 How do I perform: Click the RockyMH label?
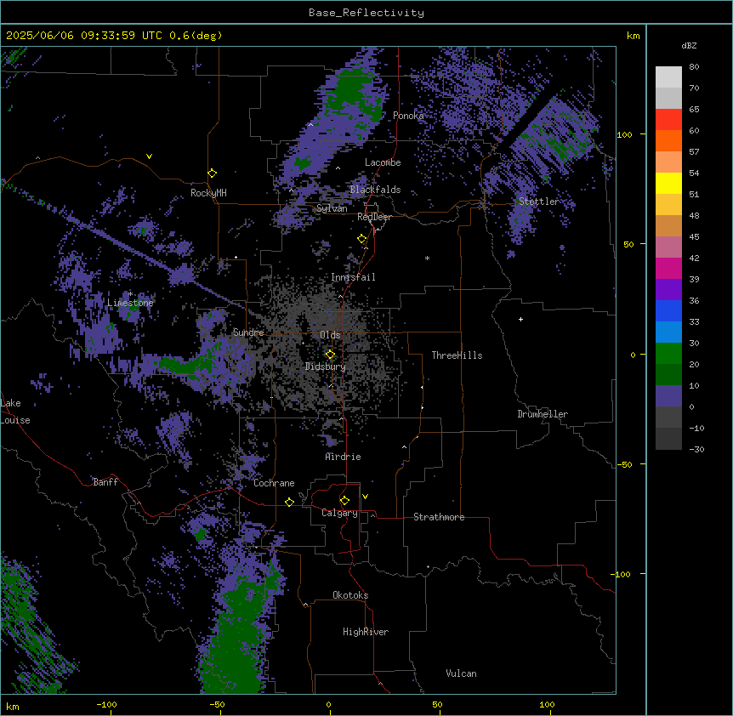point(208,193)
